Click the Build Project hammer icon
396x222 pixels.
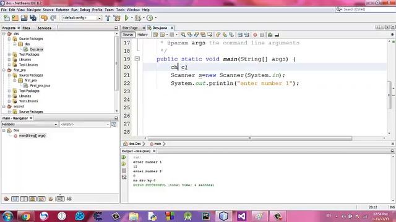pos(108,18)
